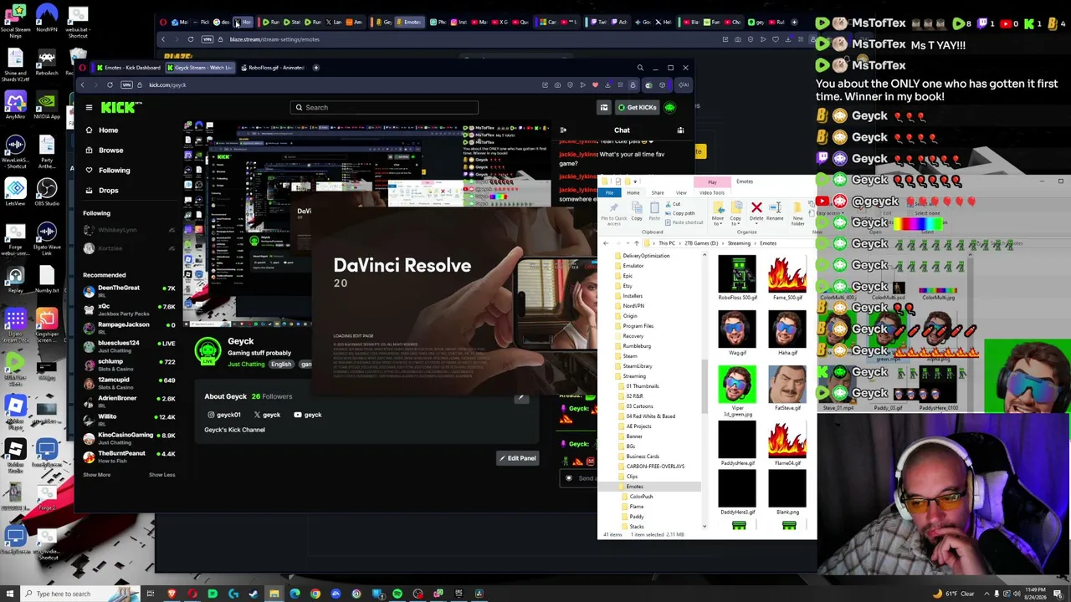The image size is (1071, 602).
Task: Open File Explorer from Windows taskbar
Action: tap(274, 594)
